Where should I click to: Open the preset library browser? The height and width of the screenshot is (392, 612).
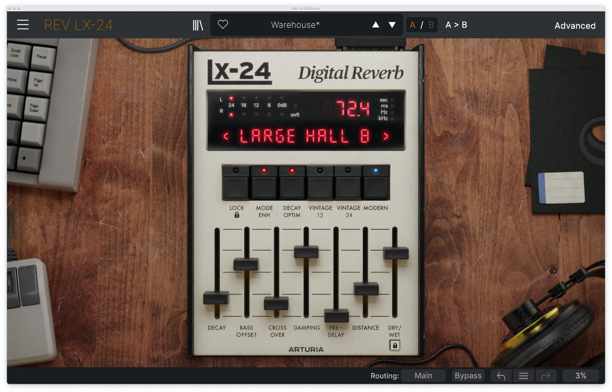[x=198, y=25]
